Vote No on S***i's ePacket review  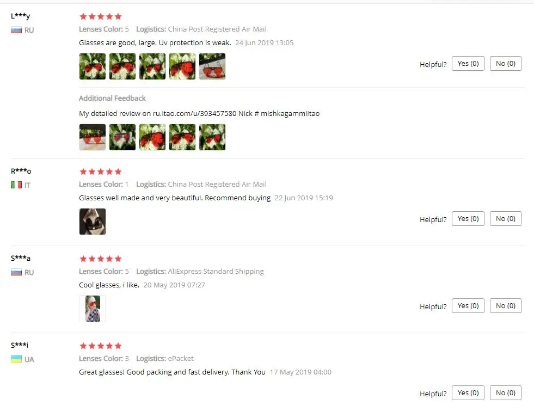pos(505,393)
